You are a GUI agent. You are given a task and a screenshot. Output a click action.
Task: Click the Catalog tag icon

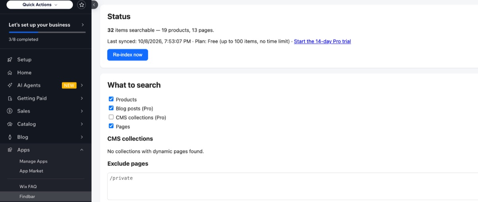pos(10,124)
